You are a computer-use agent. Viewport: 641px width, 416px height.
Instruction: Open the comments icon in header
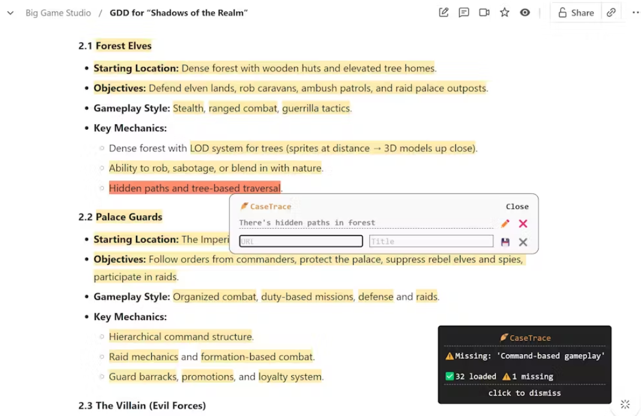click(464, 13)
